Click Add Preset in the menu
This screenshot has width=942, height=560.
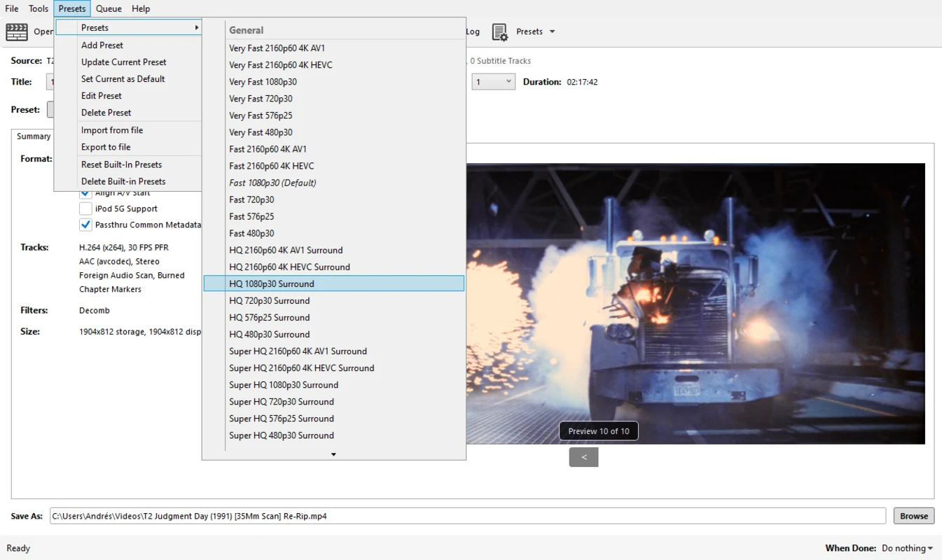click(x=102, y=45)
